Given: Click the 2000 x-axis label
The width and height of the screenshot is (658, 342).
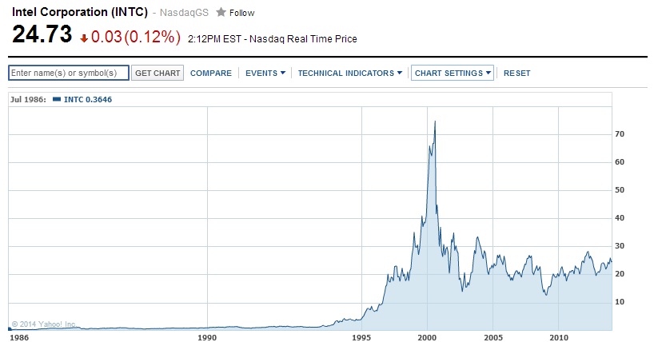Looking at the screenshot, I should click(427, 337).
